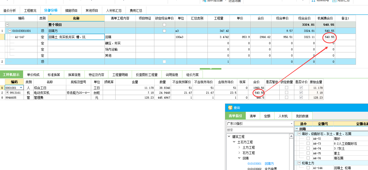Collapse the 松填土方 quota group

(299, 163)
